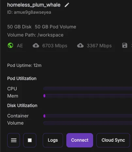Edit the pod name with pencil icon
This screenshot has width=132, height=152.
click(67, 5)
